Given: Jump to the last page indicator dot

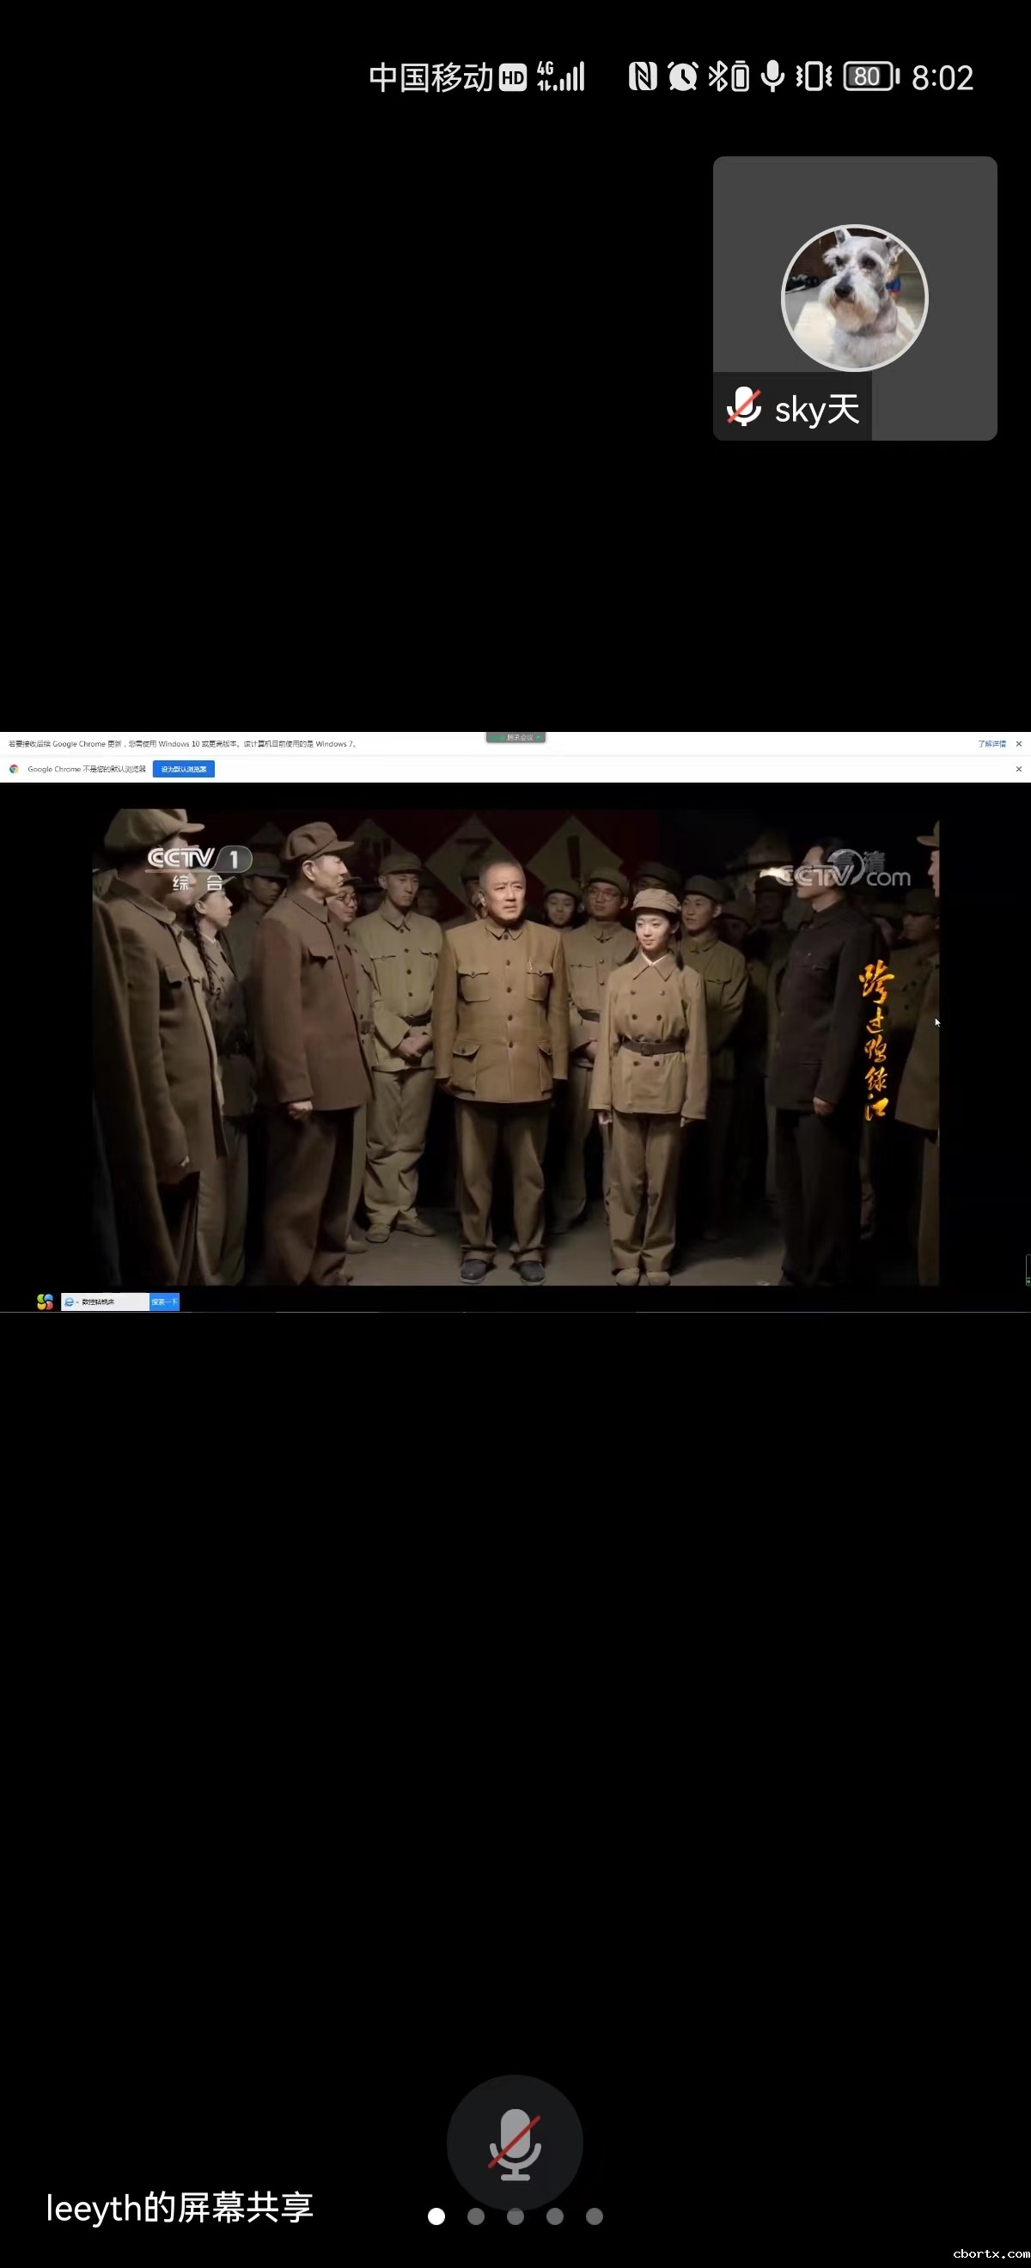Looking at the screenshot, I should 595,2216.
